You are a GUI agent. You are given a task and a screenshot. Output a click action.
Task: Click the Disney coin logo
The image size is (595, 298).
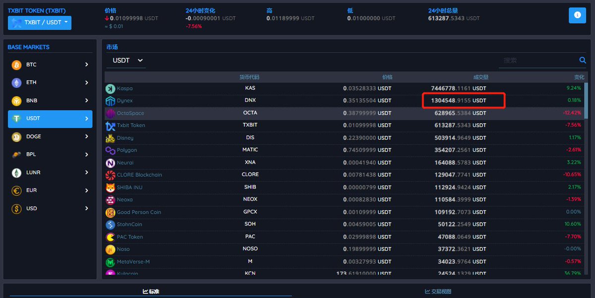[110, 138]
